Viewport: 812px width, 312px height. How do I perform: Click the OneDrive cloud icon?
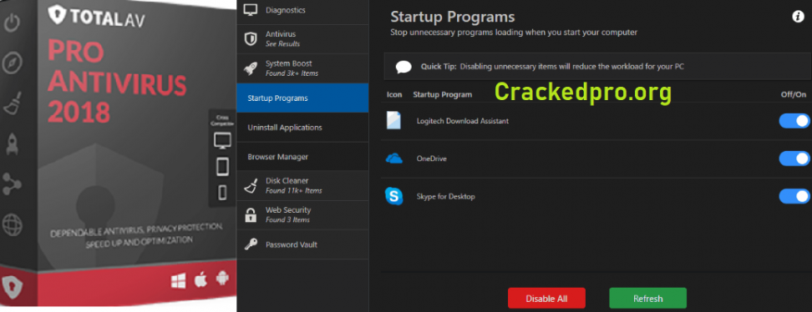[x=394, y=159]
